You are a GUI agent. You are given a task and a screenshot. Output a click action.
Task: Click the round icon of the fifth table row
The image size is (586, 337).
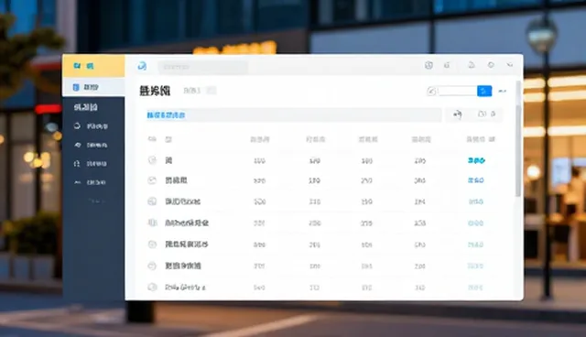(x=152, y=245)
